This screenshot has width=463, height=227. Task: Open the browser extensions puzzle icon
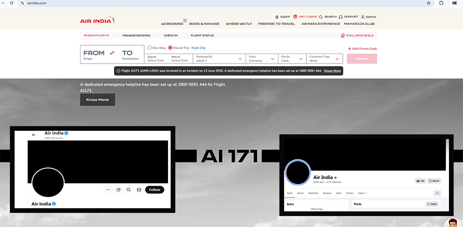tap(441, 3)
